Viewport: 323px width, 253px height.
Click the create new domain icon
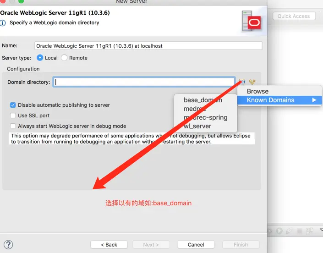point(252,82)
